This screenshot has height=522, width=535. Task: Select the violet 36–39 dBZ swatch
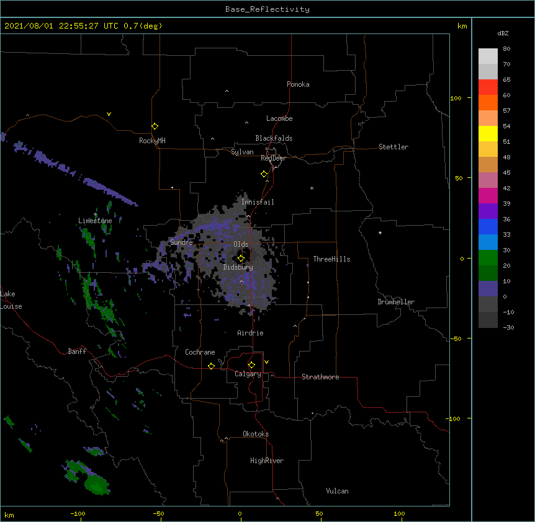pos(488,211)
